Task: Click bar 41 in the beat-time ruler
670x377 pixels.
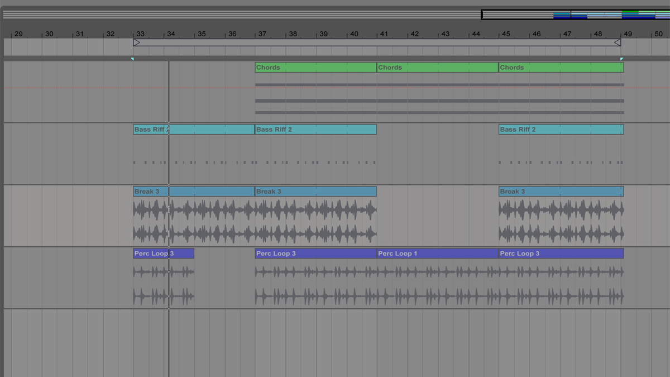Action: [384, 34]
